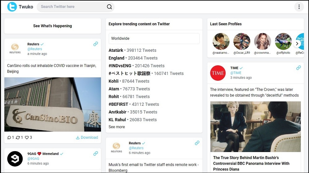Screen dimensions: 309x173
Task: Click the Twuko bird logo icon
Action: pyautogui.click(x=12, y=7)
